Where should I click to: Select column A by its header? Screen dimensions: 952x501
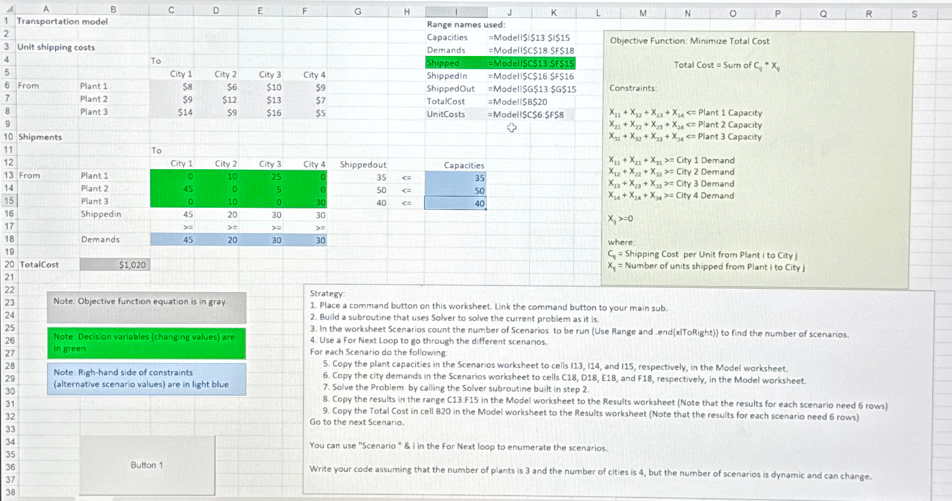pos(46,9)
